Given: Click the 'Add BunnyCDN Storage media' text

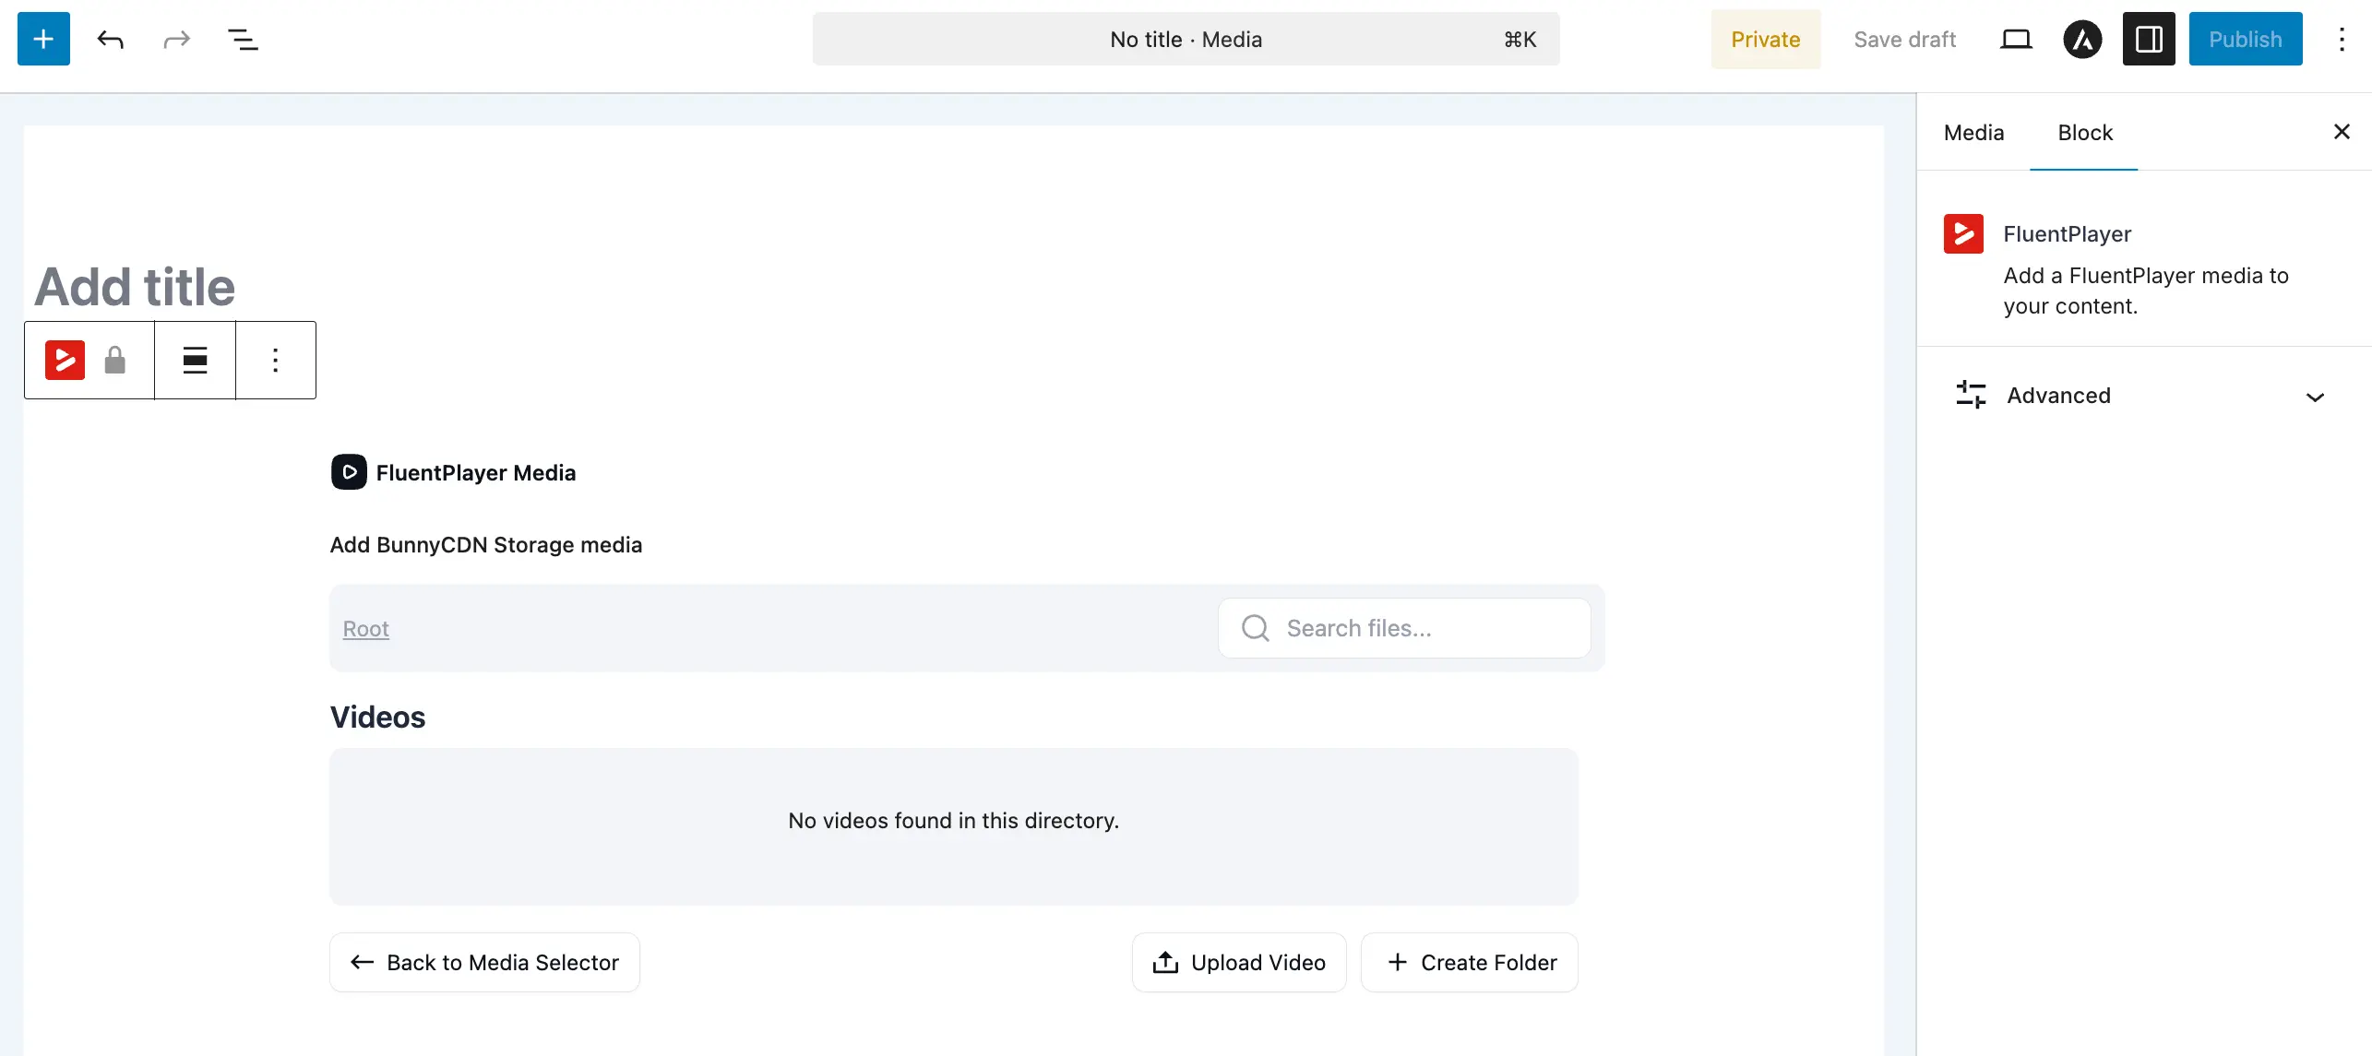Looking at the screenshot, I should pos(486,544).
